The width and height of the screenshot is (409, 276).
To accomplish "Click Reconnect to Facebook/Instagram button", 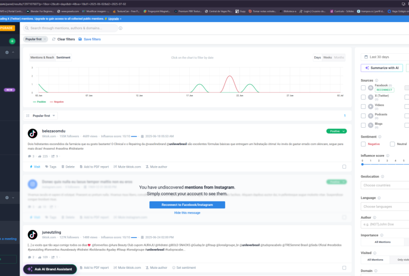I will [x=187, y=205].
